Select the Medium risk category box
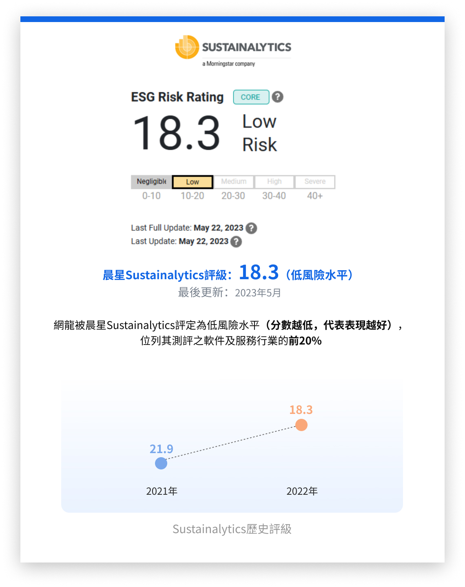This screenshot has width=465, height=587. click(234, 182)
